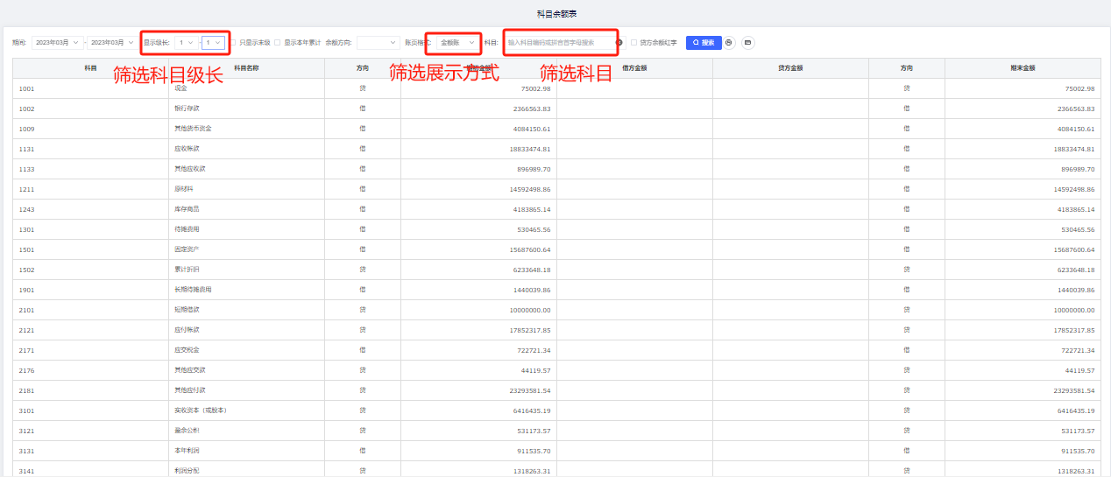Screen dimensions: 1111x477
Task: Click the 科目名称 column header
Action: click(x=246, y=67)
